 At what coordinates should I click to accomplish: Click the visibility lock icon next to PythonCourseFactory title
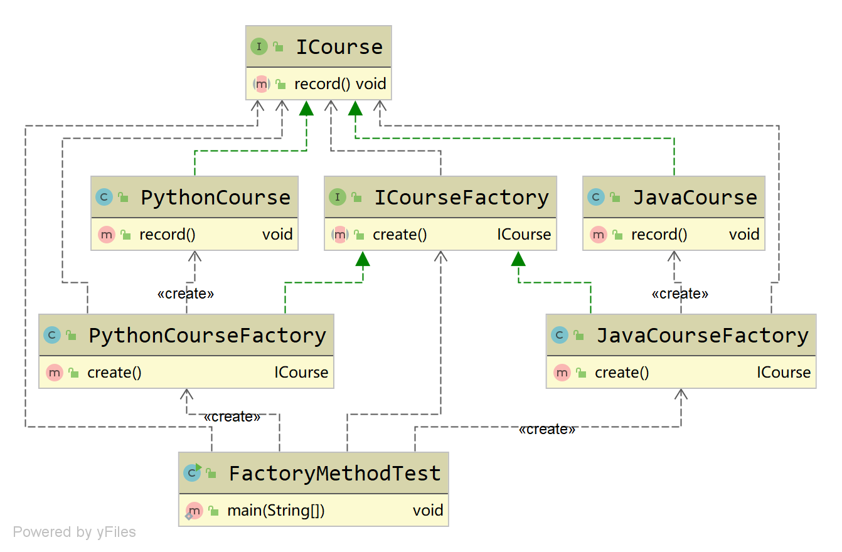click(x=71, y=335)
